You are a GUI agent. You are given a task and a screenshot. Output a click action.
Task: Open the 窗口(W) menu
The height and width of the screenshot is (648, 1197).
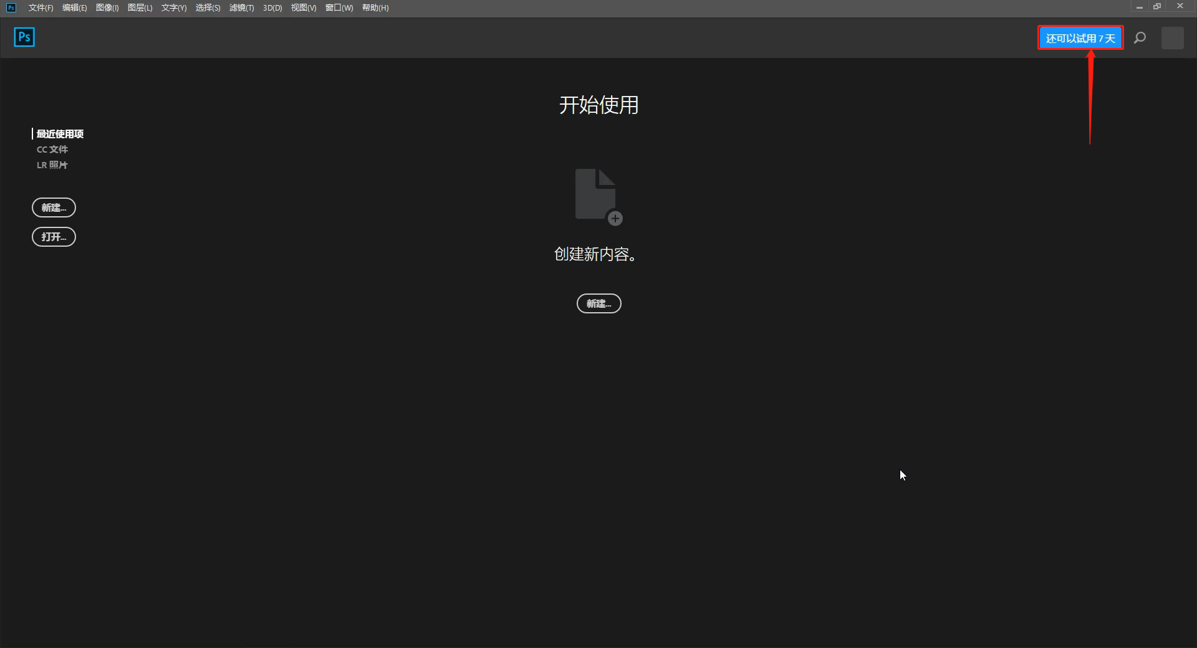point(339,8)
